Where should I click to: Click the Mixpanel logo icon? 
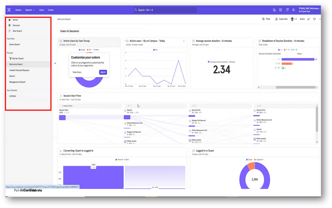click(x=9, y=10)
